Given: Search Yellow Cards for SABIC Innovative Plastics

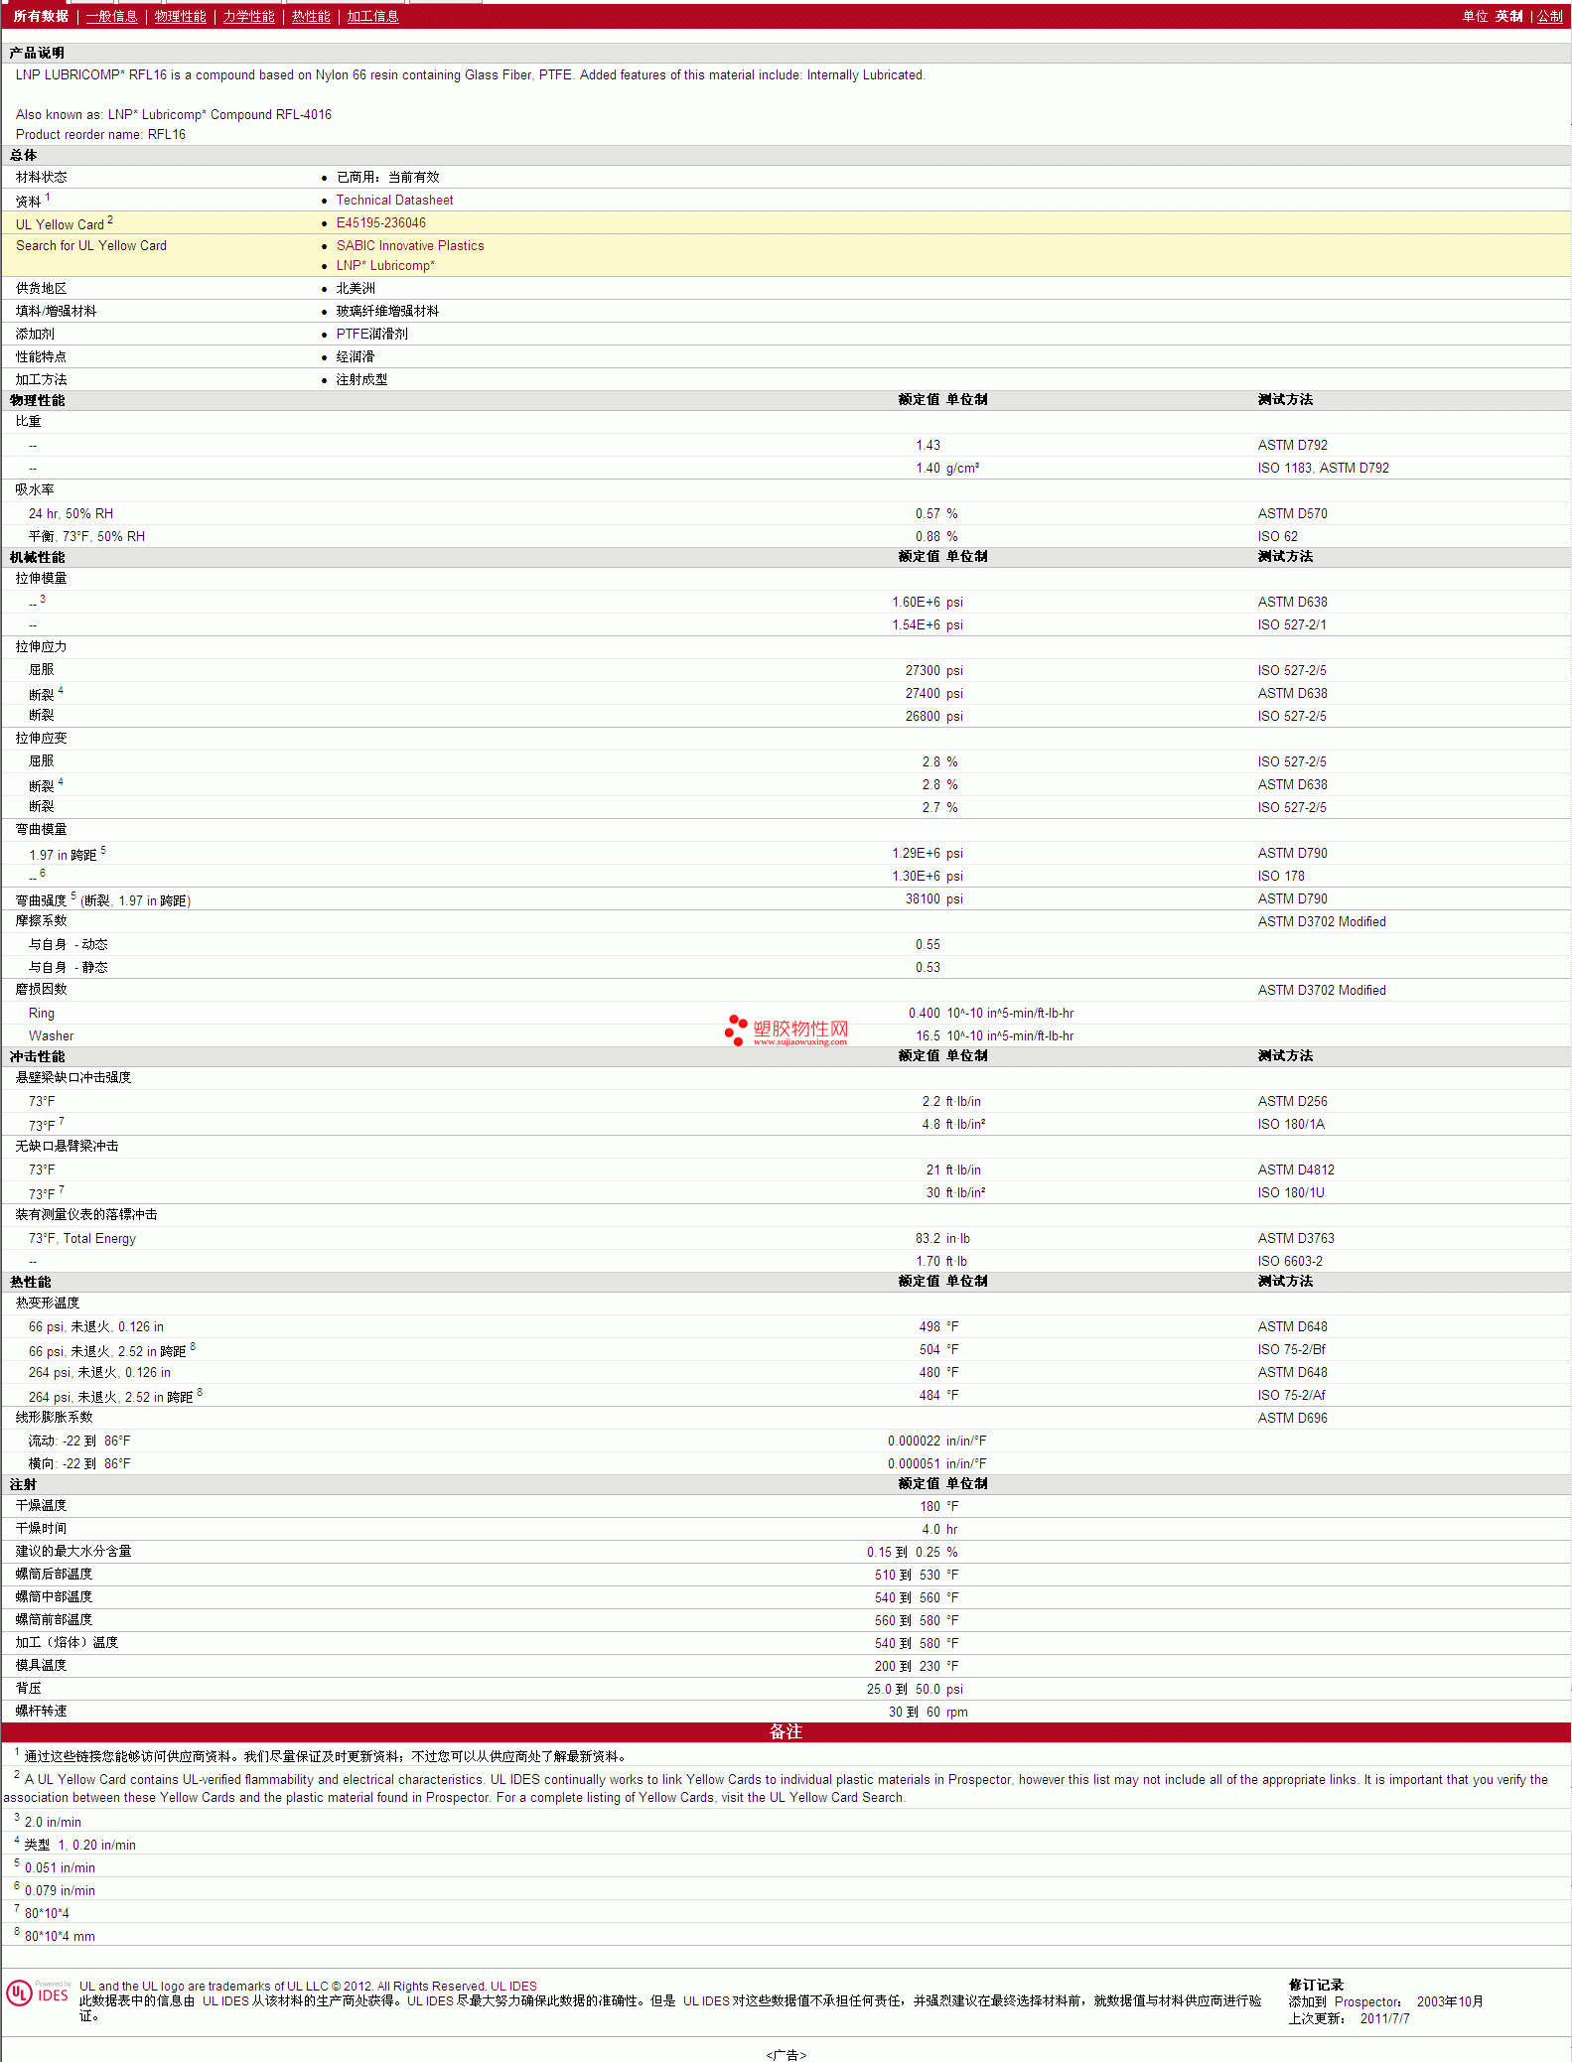Looking at the screenshot, I should [410, 246].
